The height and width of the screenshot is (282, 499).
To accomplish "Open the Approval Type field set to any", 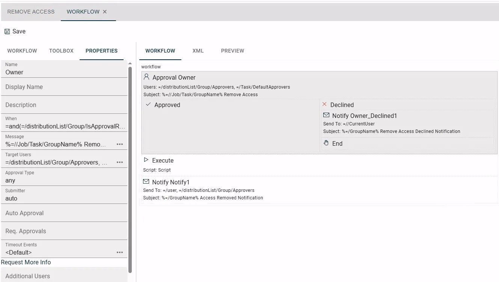I will pyautogui.click(x=64, y=177).
